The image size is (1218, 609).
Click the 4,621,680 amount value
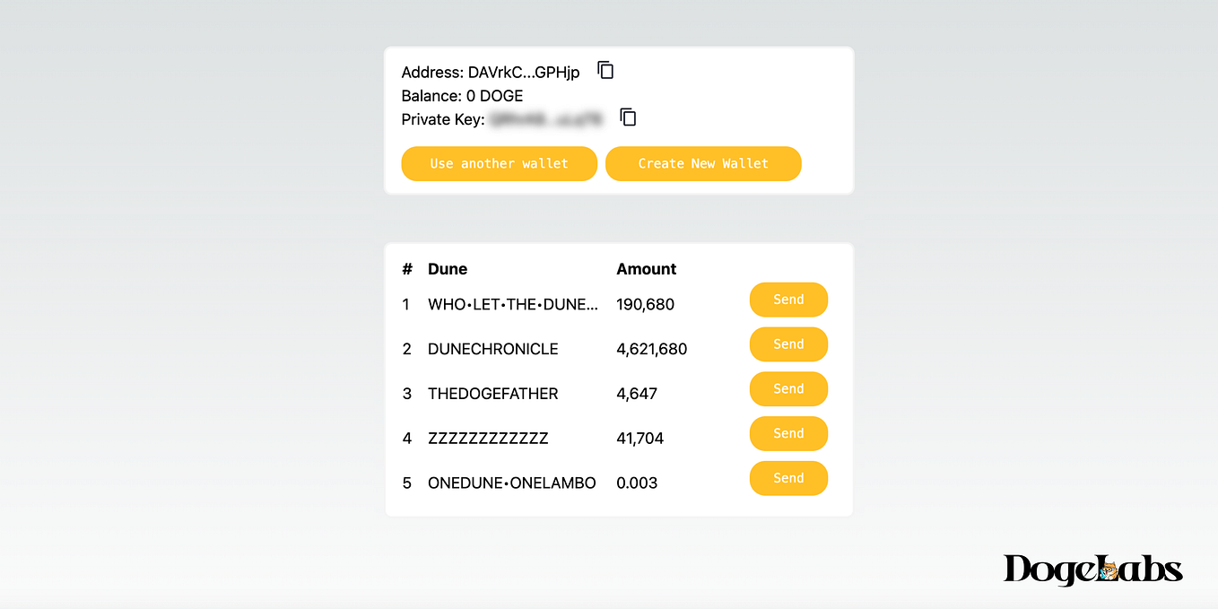click(x=652, y=348)
